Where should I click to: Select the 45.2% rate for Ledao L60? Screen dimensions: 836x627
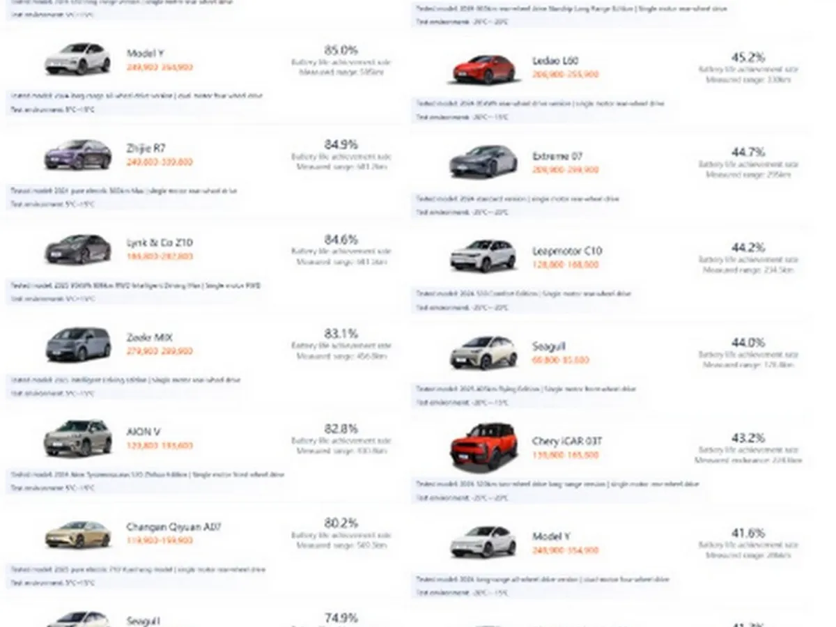point(748,57)
